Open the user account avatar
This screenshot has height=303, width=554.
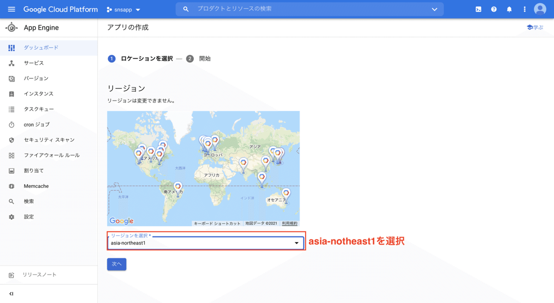click(x=540, y=9)
